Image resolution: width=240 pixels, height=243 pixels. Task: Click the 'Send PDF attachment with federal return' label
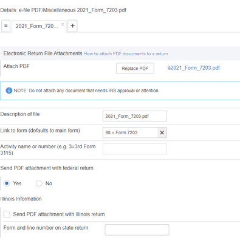47,168
